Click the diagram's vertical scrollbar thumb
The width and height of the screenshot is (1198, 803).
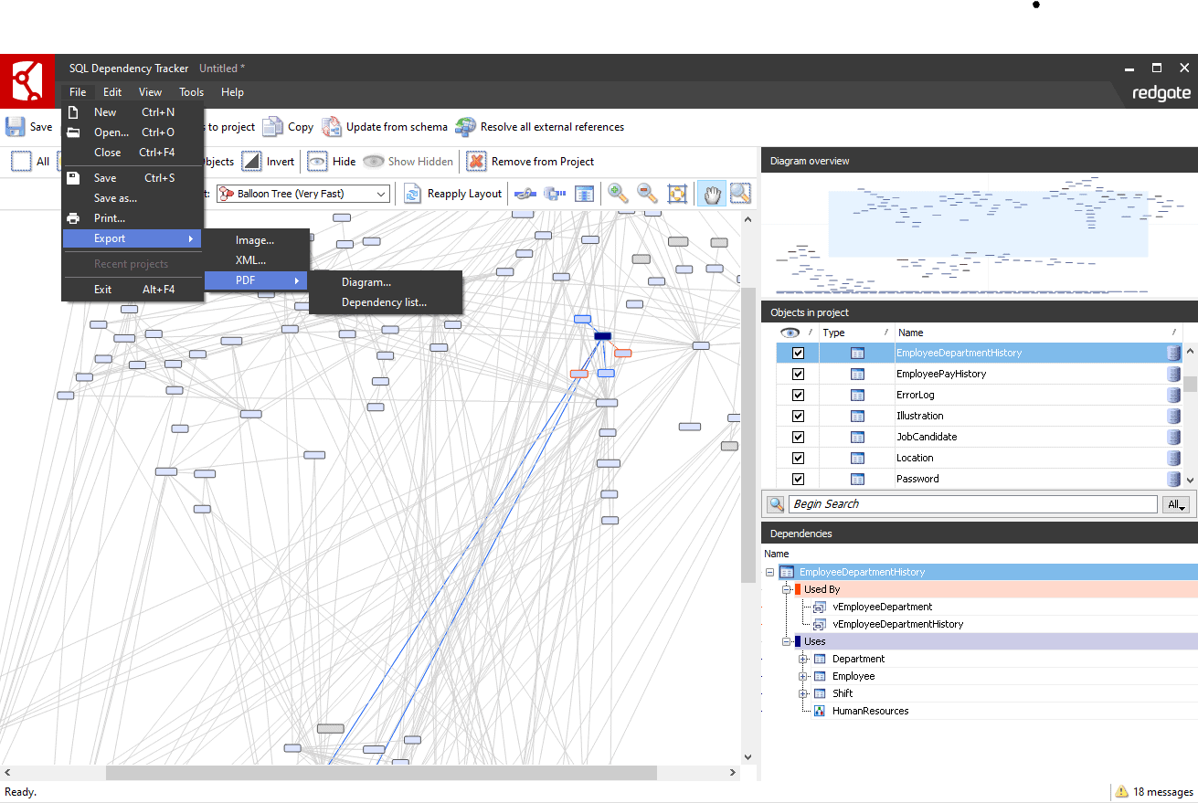tap(747, 435)
